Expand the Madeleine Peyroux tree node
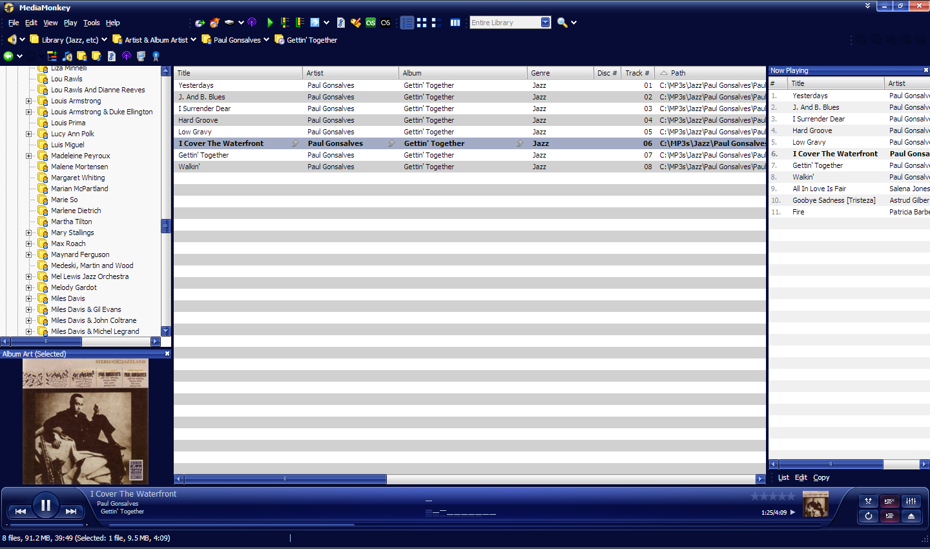 click(x=28, y=156)
